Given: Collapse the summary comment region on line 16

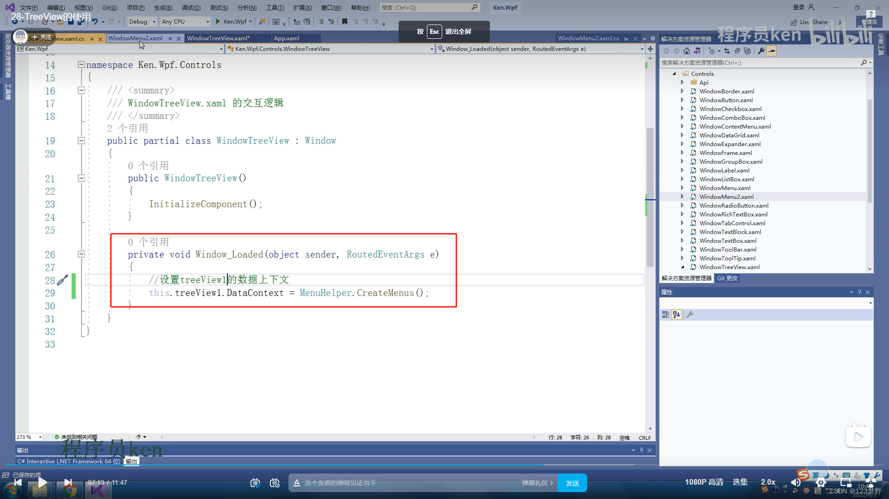Looking at the screenshot, I should coord(81,90).
